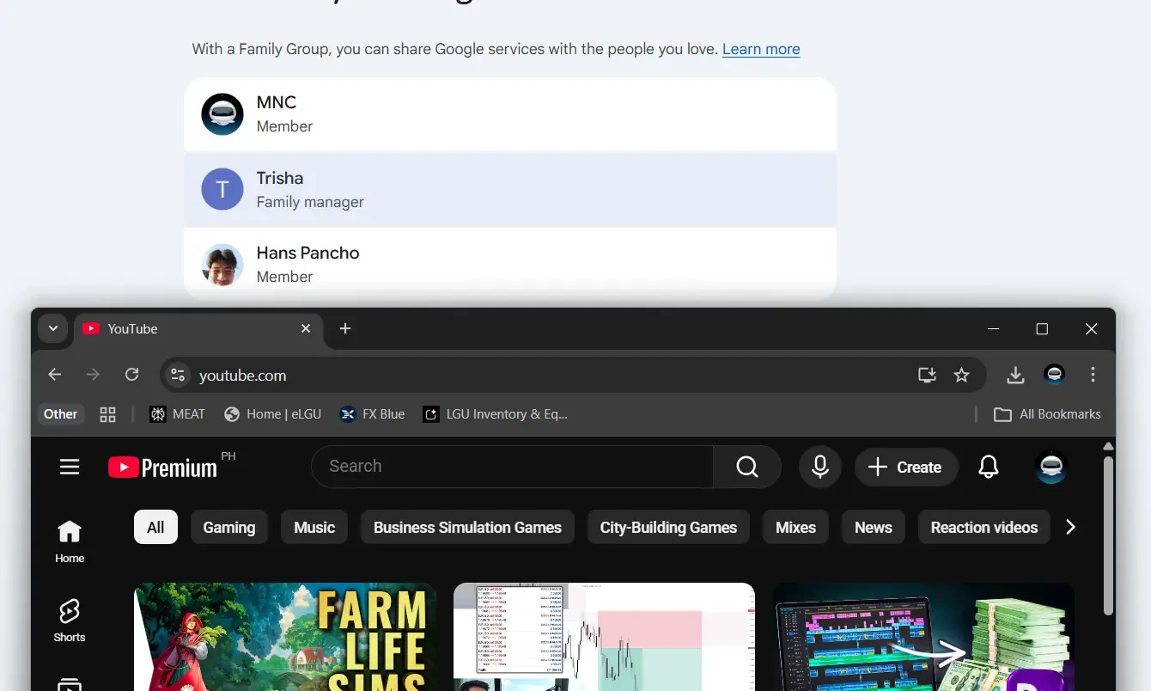The width and height of the screenshot is (1151, 691).
Task: Filter by Gaming chip
Action: 229,527
